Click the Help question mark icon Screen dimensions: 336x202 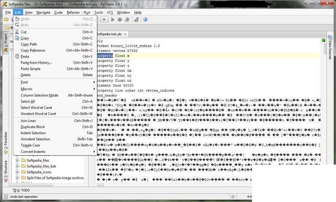coord(145,20)
